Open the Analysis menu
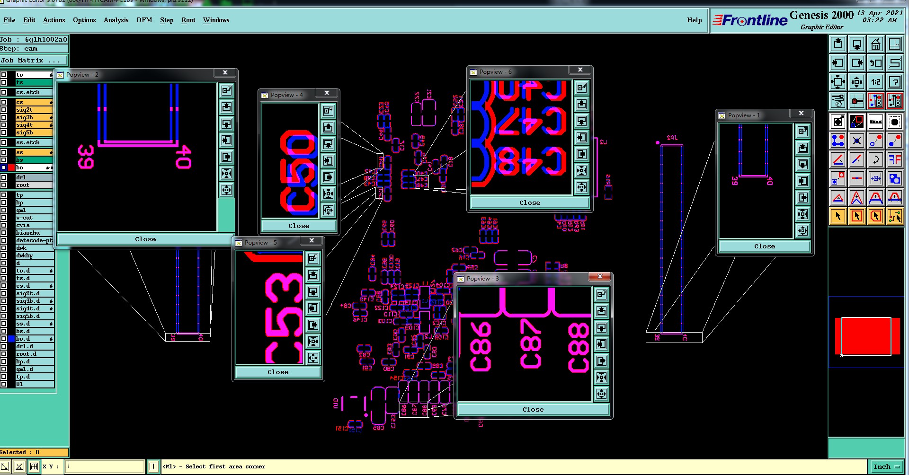The width and height of the screenshot is (909, 475). [116, 20]
